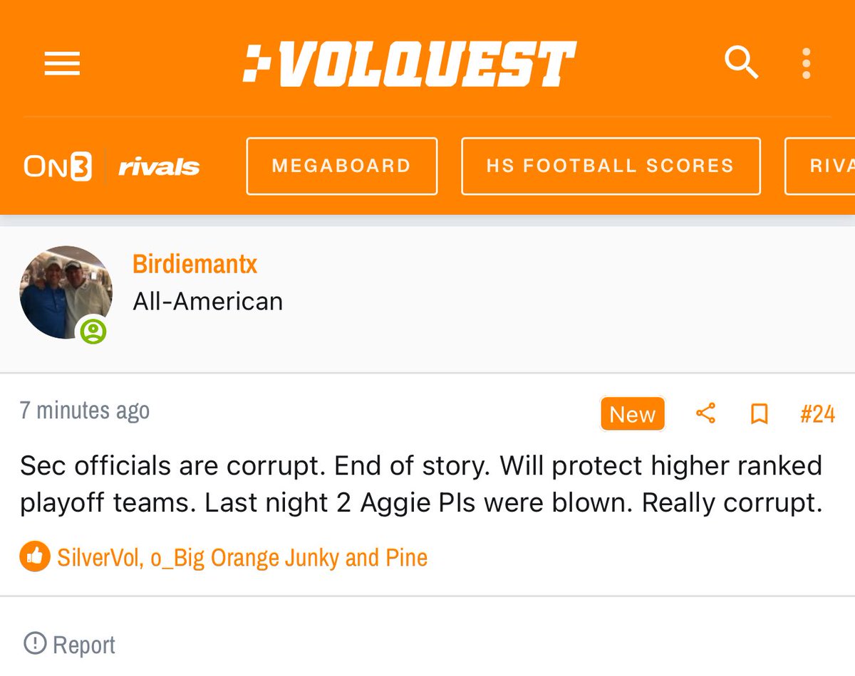
Task: Report this post
Action: click(70, 645)
